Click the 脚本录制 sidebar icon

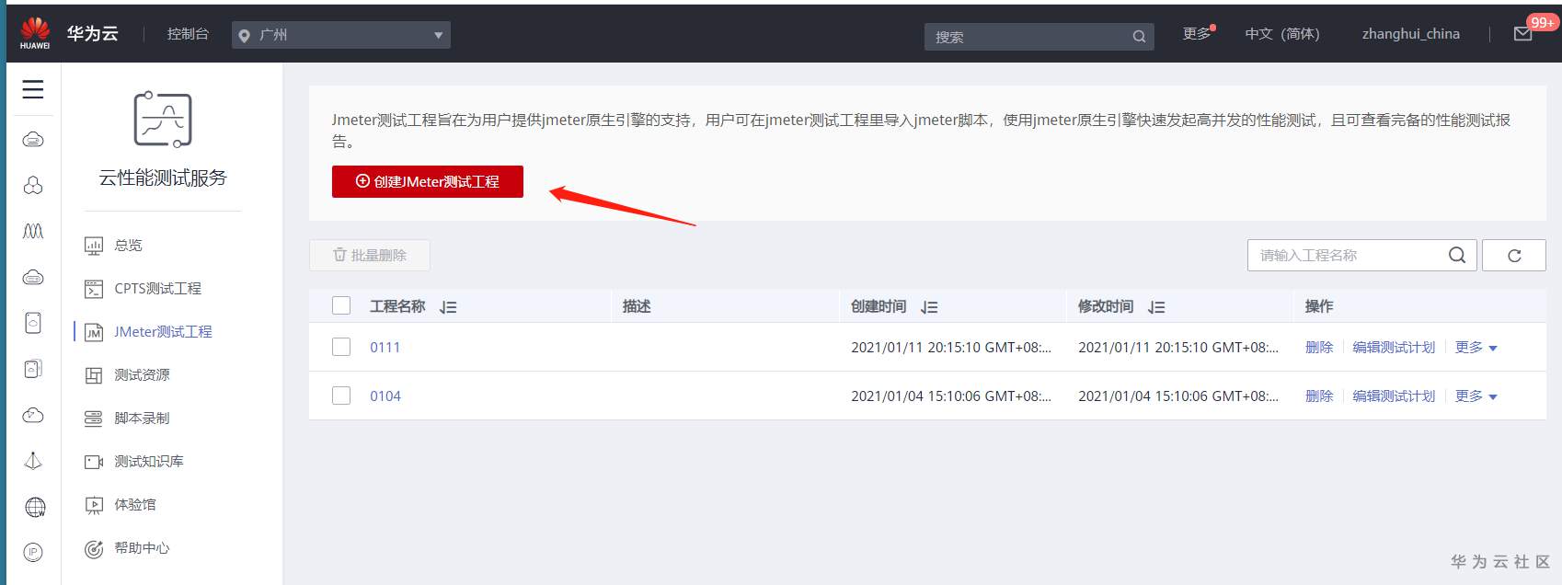93,419
